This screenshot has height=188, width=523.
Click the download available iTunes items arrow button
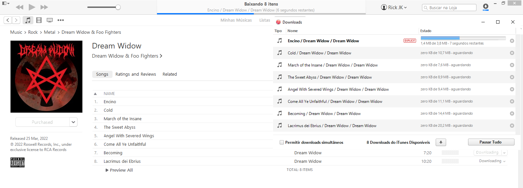tap(441, 142)
